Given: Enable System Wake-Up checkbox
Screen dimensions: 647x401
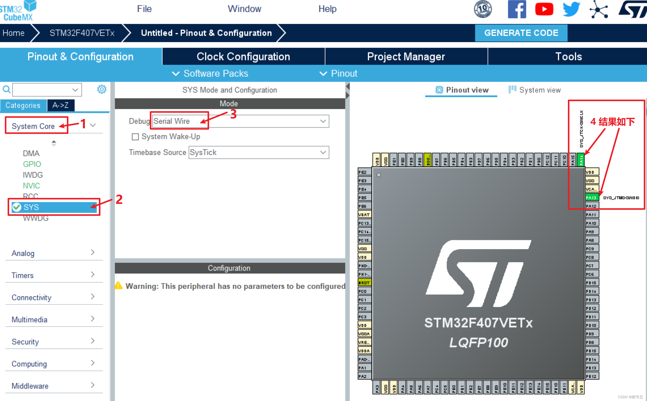Looking at the screenshot, I should (x=135, y=137).
